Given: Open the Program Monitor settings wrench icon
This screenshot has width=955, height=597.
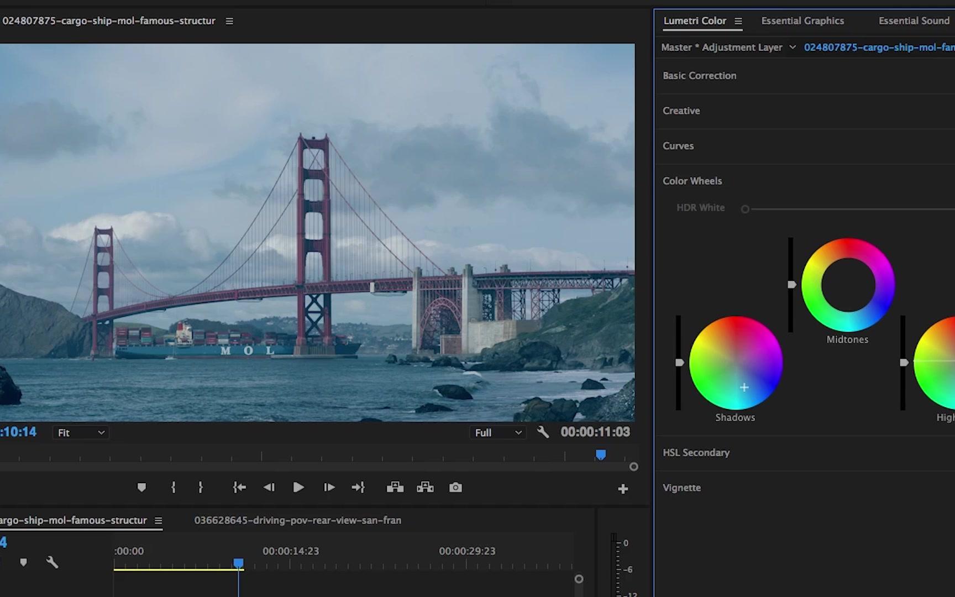Looking at the screenshot, I should 542,432.
